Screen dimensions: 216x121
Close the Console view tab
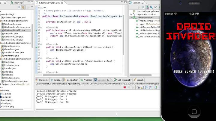point(108,80)
